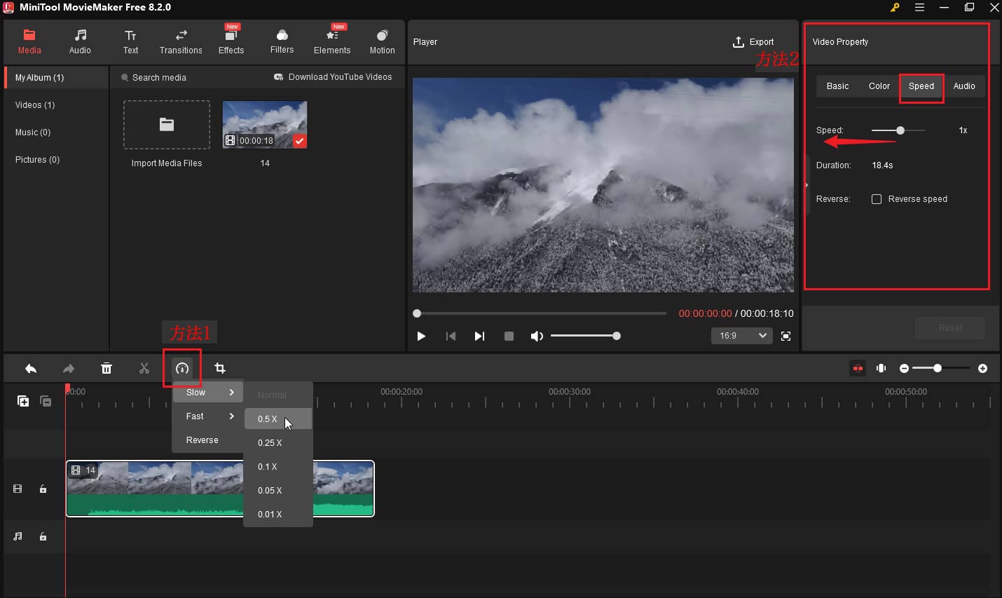Switch to the Basic property tab
This screenshot has width=1002, height=598.
[837, 86]
